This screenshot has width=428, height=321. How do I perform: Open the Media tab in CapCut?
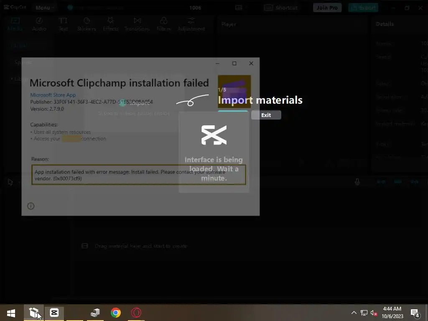(15, 24)
